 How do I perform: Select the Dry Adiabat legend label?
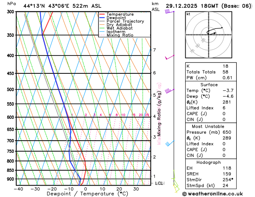119,25
